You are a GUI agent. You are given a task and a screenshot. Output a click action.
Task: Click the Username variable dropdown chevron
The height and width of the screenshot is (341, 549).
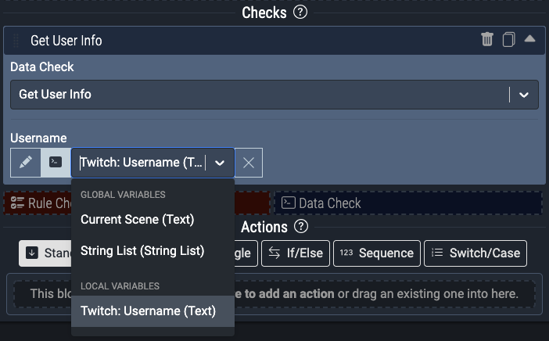click(220, 163)
